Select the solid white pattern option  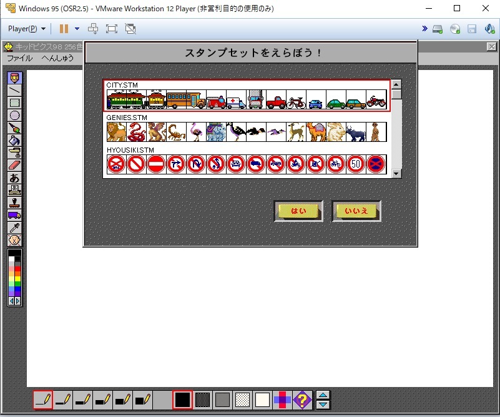point(262,399)
